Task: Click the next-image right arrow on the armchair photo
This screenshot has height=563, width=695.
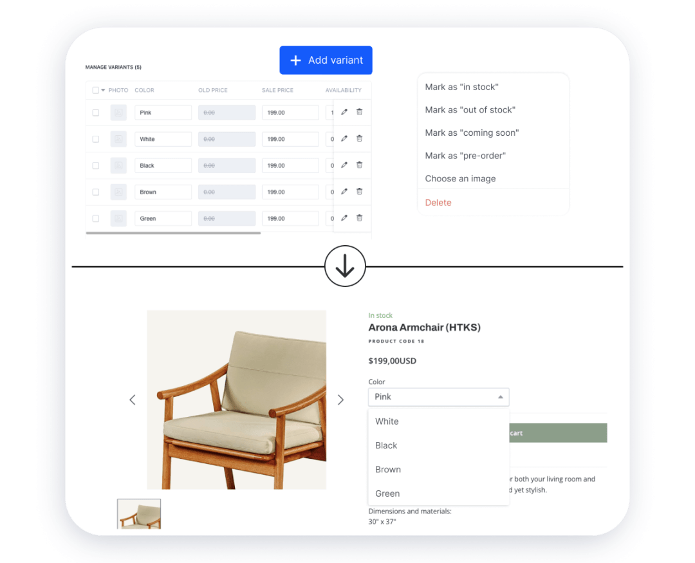Action: (340, 399)
